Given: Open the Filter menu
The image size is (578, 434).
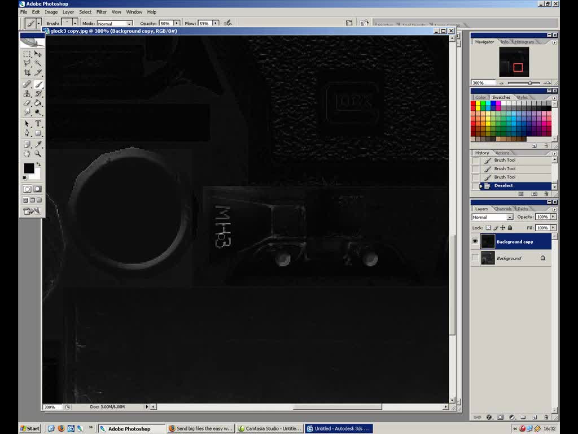Looking at the screenshot, I should click(x=102, y=11).
